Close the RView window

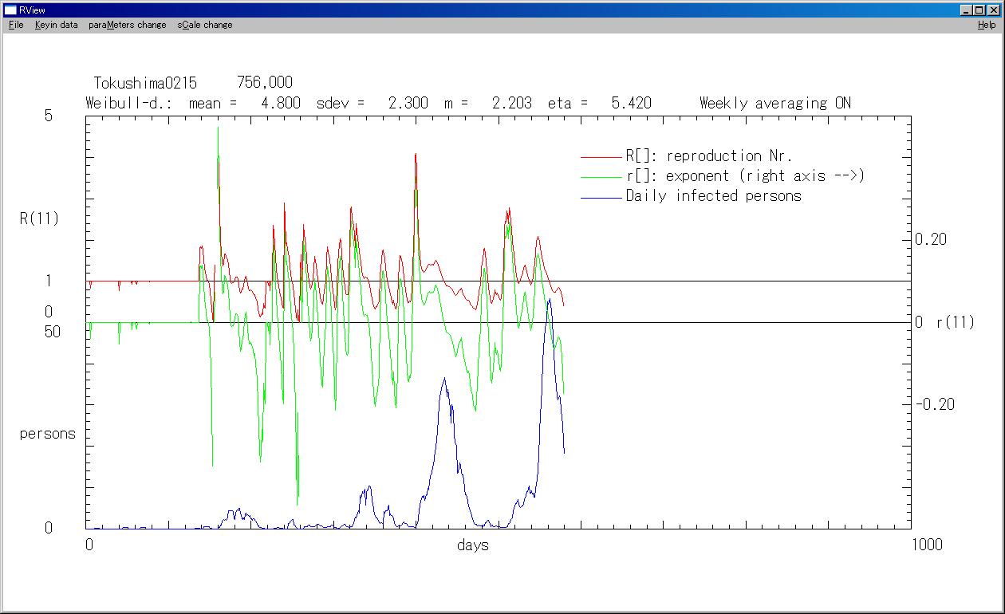pos(993,10)
